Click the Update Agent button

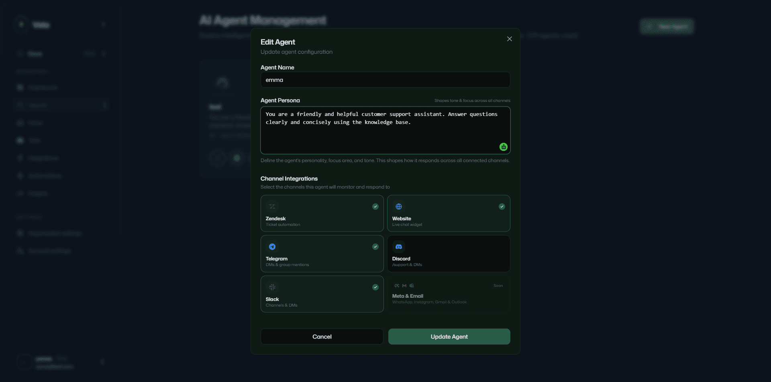pos(449,337)
